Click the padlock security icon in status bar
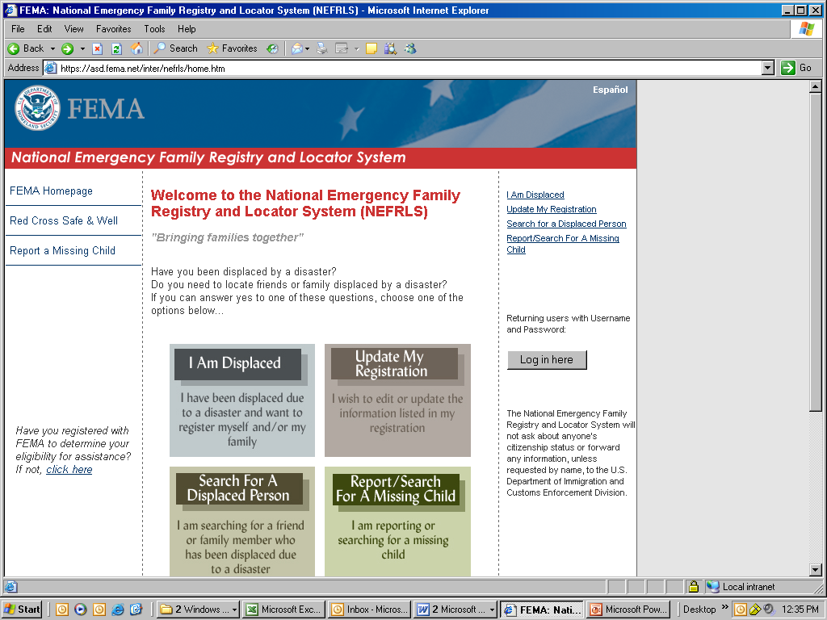 (x=694, y=586)
